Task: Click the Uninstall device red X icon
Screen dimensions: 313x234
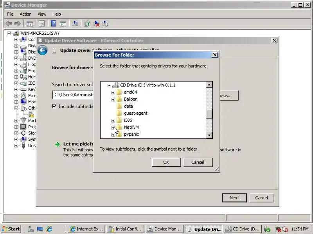Action: [x=96, y=24]
